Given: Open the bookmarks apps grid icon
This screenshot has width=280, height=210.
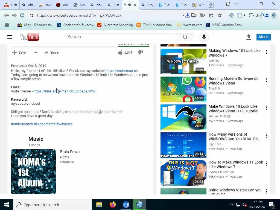Looking at the screenshot, I should tap(7, 25).
